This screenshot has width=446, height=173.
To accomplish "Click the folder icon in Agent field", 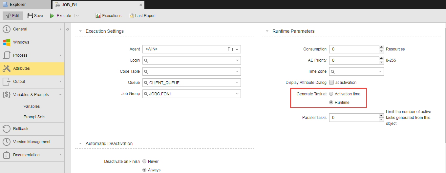I will pyautogui.click(x=230, y=49).
